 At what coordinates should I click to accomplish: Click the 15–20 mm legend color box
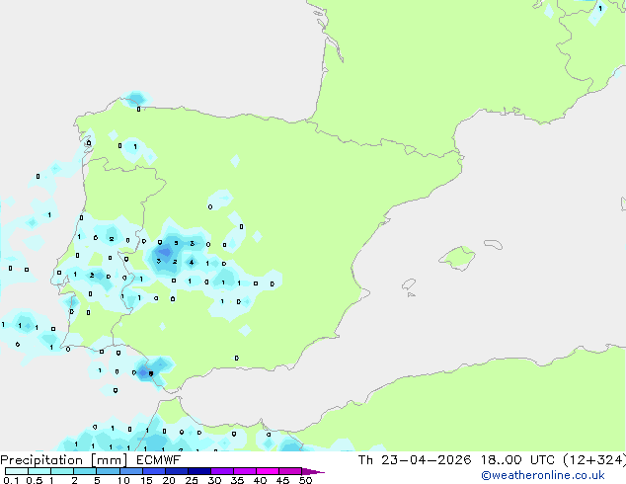[154, 471]
